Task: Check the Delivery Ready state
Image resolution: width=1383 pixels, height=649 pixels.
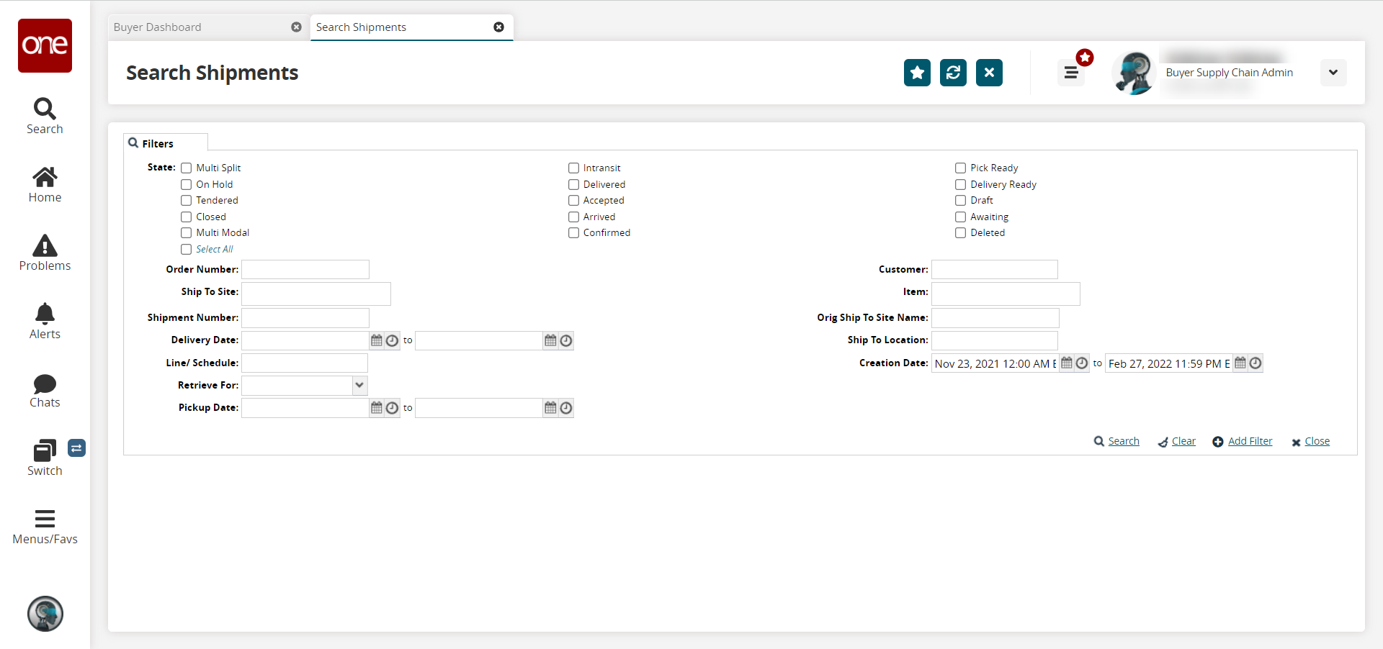Action: point(961,185)
